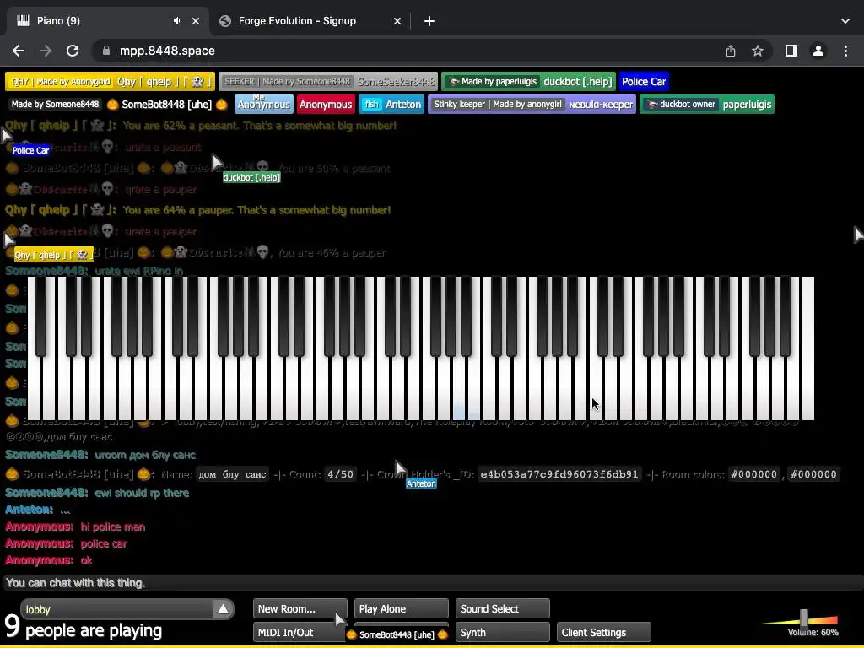Click the duckbot [.help] cursor label
864x648 pixels.
[x=251, y=177]
